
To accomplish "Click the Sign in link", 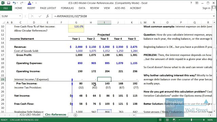I will (x=206, y=8).
